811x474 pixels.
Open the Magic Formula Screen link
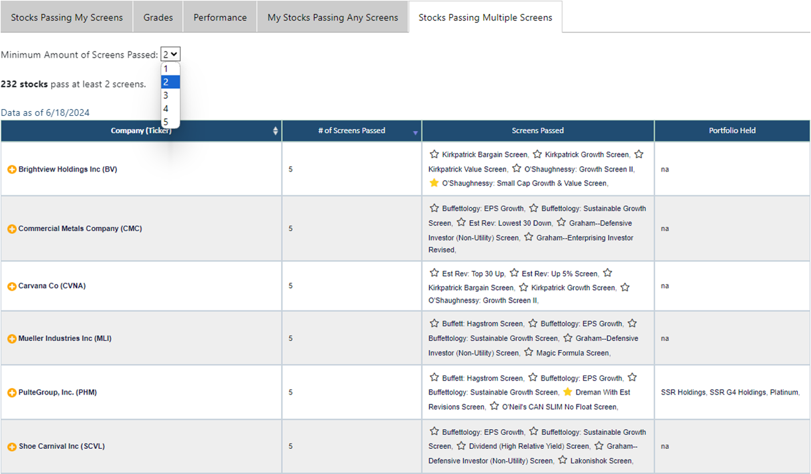[572, 354]
